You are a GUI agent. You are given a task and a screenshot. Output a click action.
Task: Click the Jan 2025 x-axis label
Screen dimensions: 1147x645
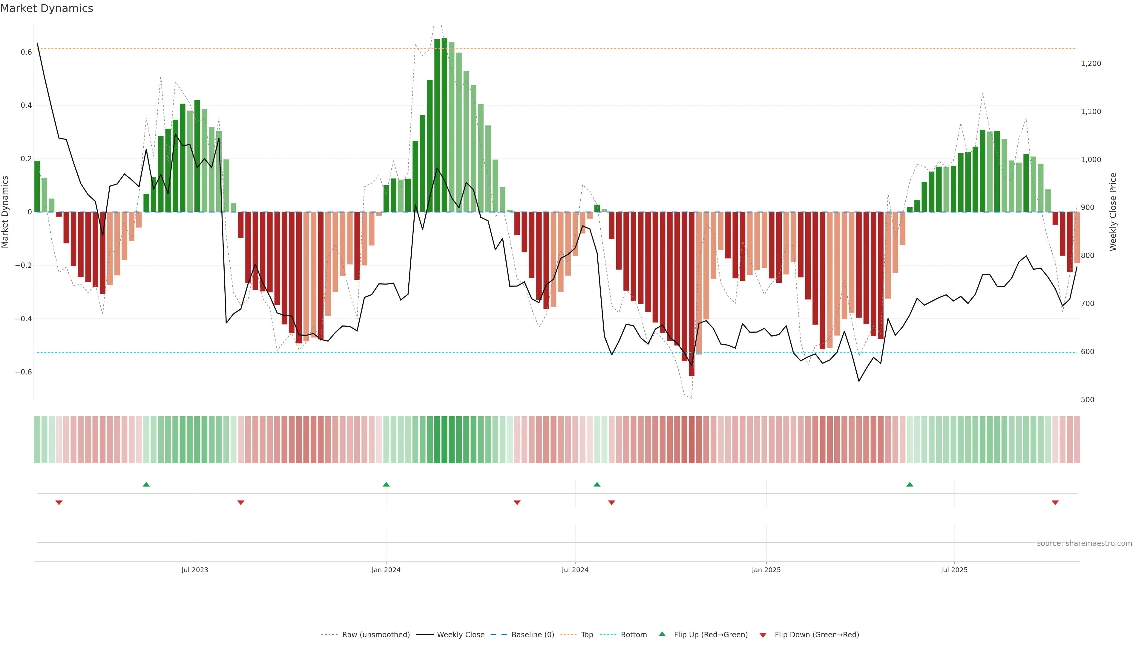[x=766, y=570]
